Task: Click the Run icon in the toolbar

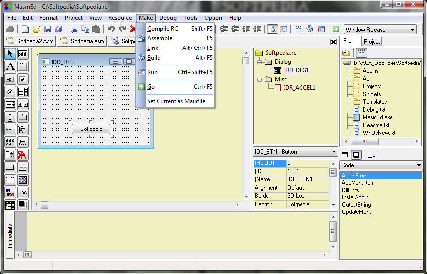Action: click(321, 29)
